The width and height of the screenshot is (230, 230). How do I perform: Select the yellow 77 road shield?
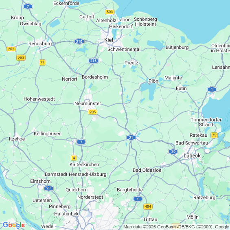pos(42,62)
